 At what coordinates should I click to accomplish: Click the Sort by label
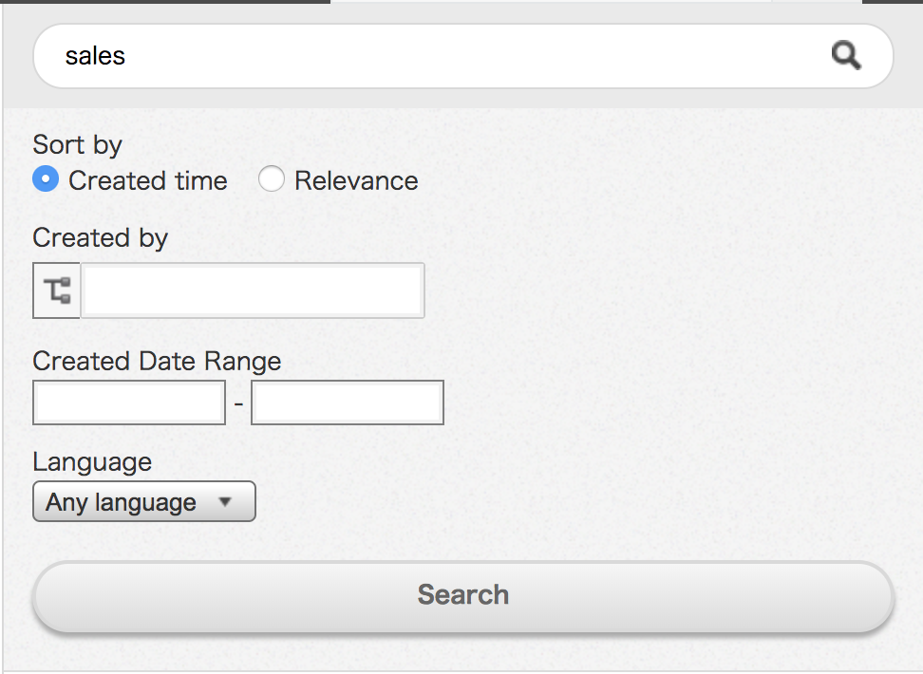click(x=77, y=145)
